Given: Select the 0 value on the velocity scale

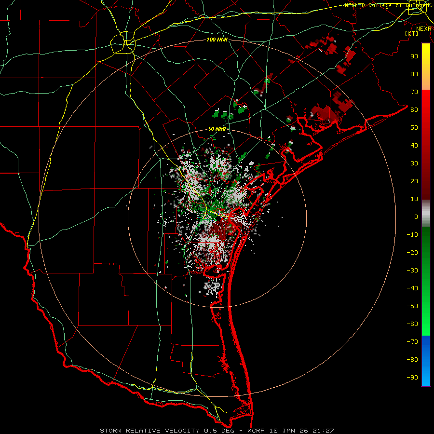Looking at the screenshot, I should [416, 217].
